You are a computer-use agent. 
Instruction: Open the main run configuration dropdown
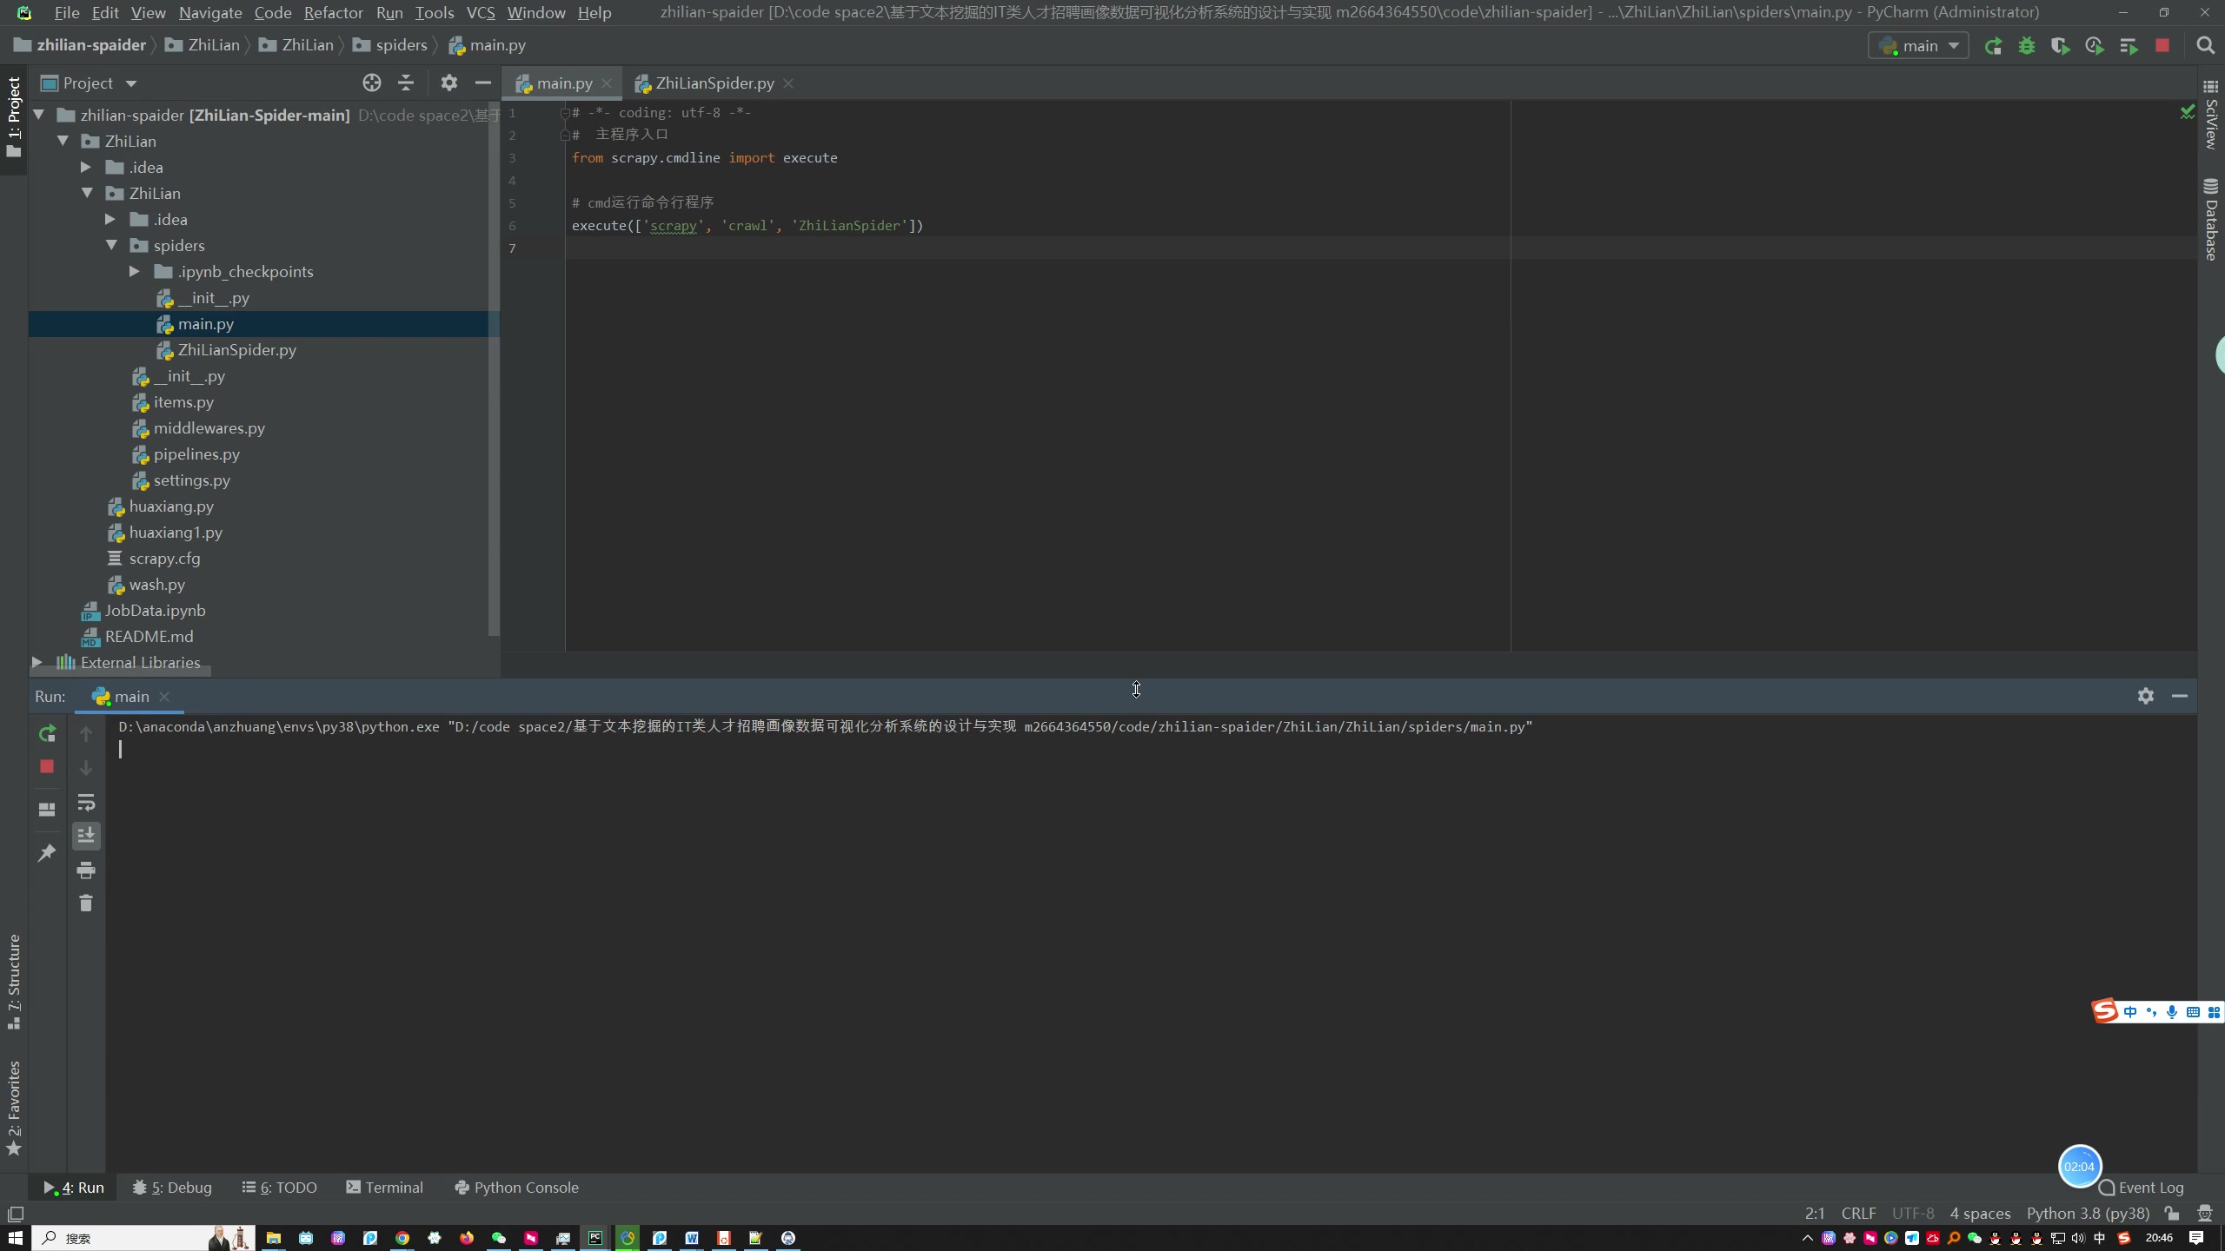1919,46
